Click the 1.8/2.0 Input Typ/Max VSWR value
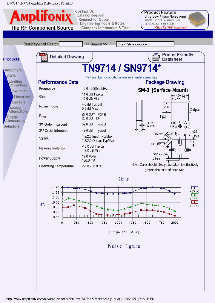215x303 pixels. pyautogui.click(x=97, y=137)
